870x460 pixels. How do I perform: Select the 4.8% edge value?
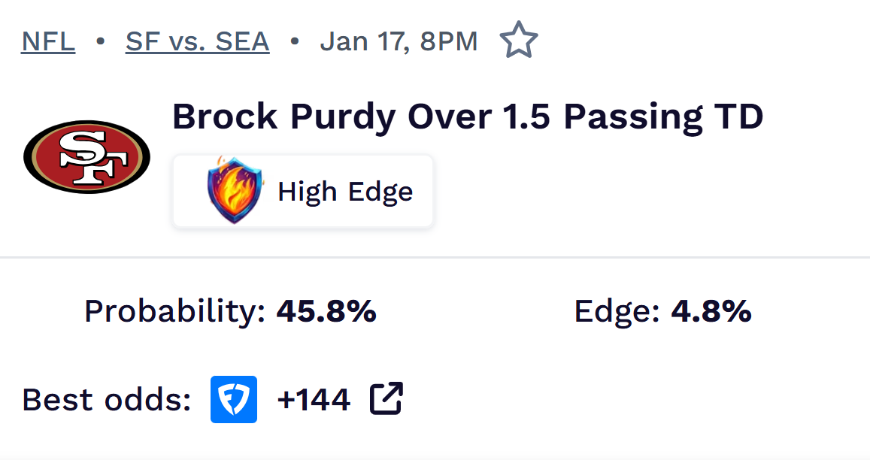(x=711, y=311)
